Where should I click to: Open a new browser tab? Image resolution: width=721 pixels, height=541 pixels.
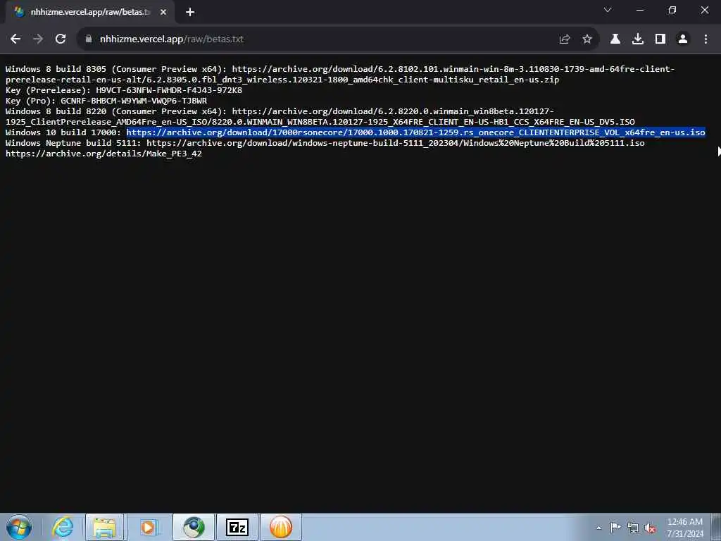click(190, 13)
